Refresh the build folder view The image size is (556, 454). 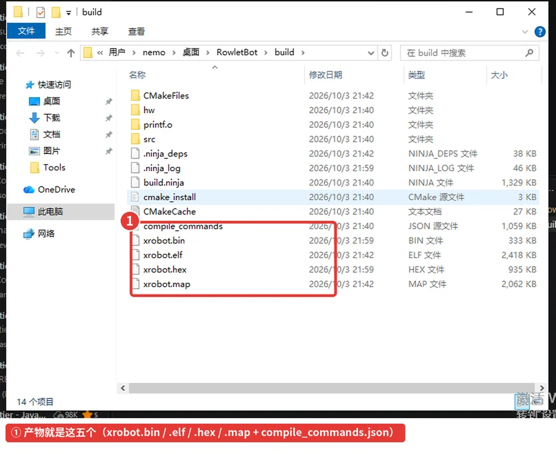385,53
